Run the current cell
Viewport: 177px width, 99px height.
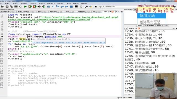30,7
